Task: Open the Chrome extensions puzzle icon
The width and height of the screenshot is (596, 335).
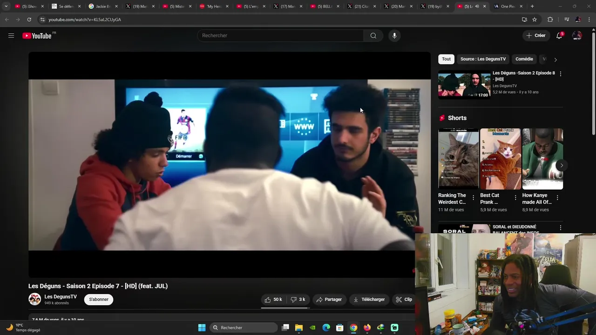Action: click(550, 20)
